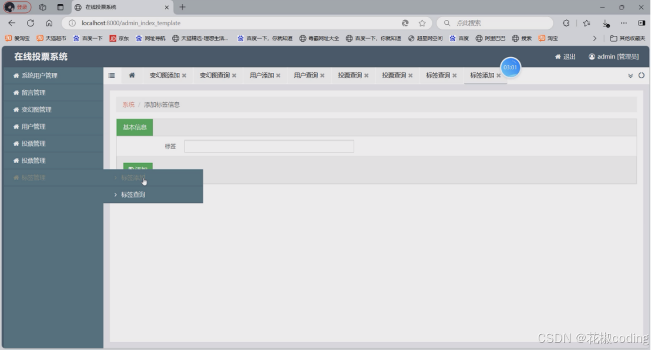
Task: Open the browser more options menu
Action: 623,24
